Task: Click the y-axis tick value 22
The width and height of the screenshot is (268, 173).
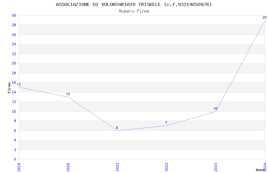Action: click(x=14, y=54)
